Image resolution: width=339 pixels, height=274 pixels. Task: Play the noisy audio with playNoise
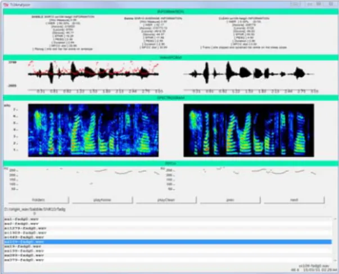102,200
